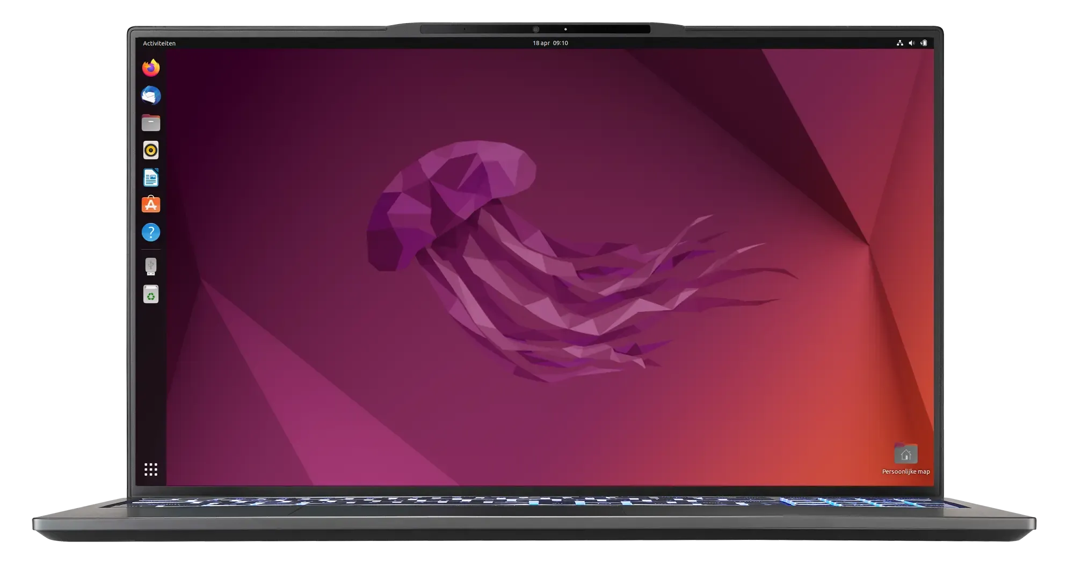Image resolution: width=1074 pixels, height=571 pixels.
Task: Open the Persoonlijke map desktop folder icon
Action: click(906, 454)
